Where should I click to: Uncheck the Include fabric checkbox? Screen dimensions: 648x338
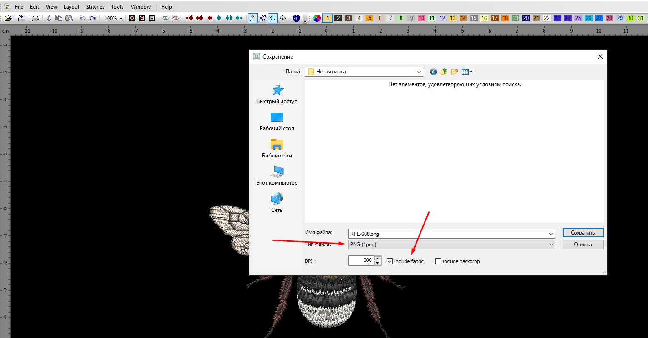coord(390,261)
